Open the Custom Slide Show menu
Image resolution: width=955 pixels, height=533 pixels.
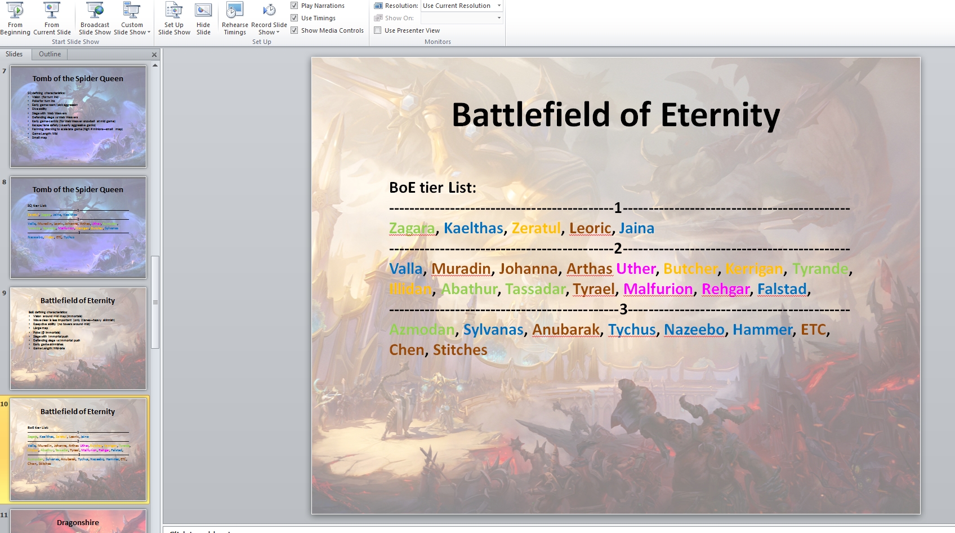click(132, 19)
